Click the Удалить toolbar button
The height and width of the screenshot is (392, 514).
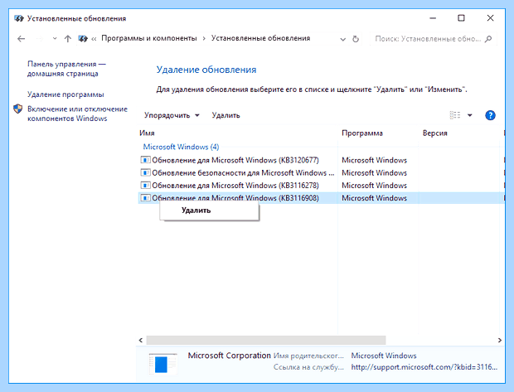point(225,115)
